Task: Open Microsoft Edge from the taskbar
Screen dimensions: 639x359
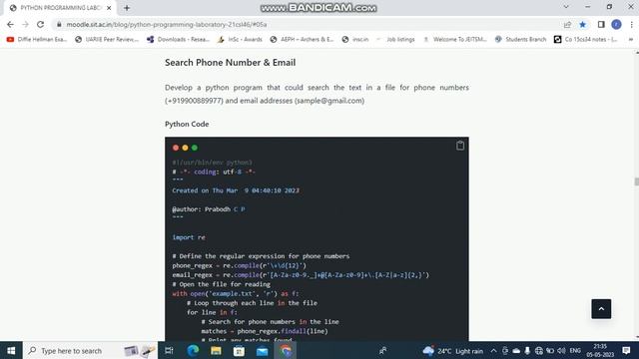Action: point(193,350)
